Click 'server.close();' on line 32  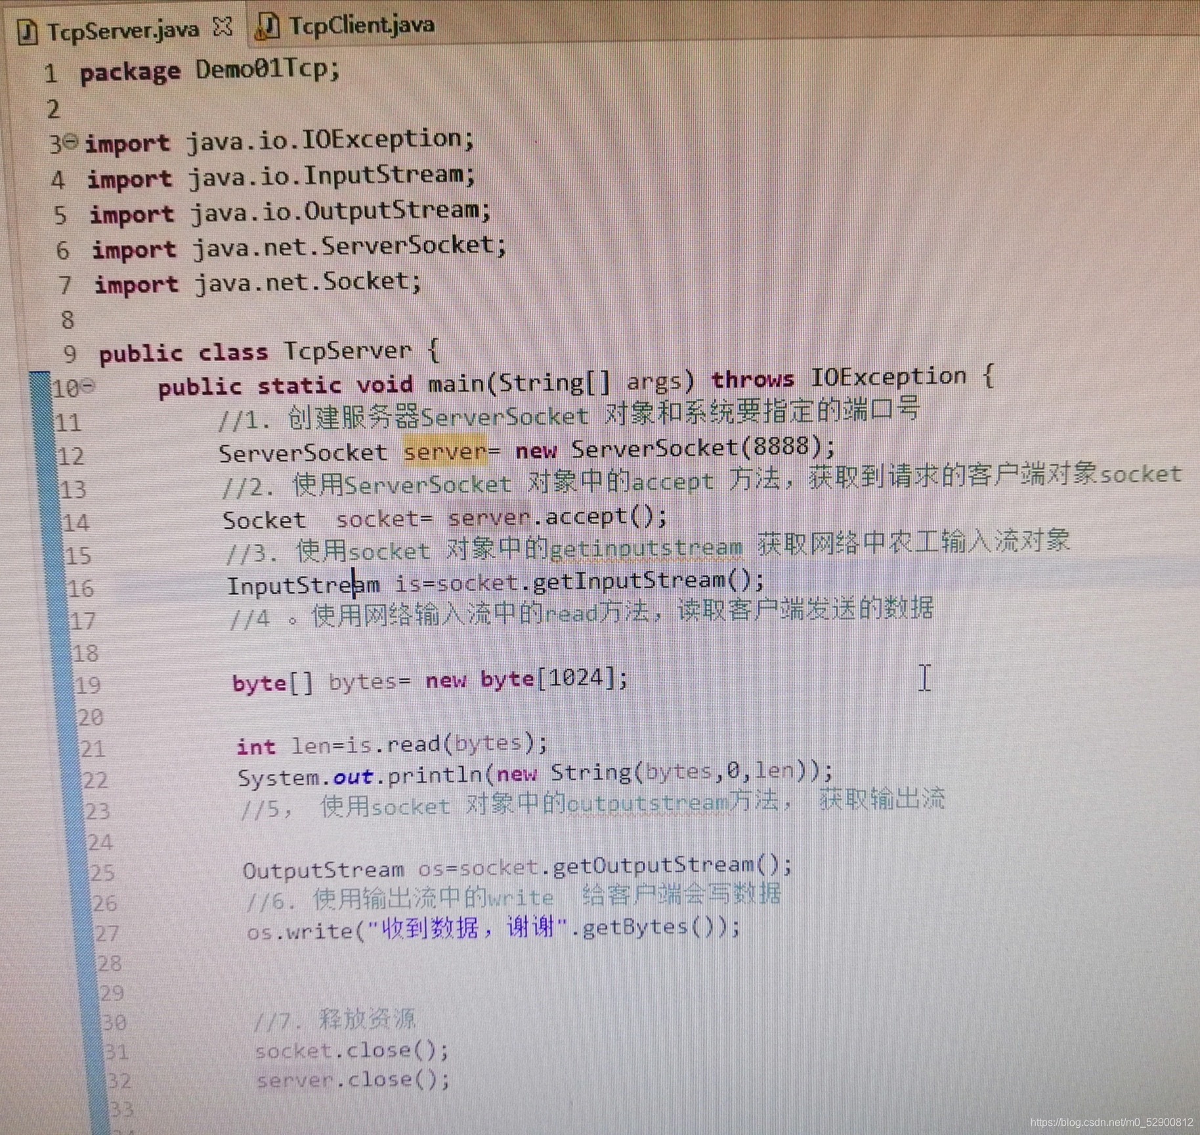pos(353,1080)
